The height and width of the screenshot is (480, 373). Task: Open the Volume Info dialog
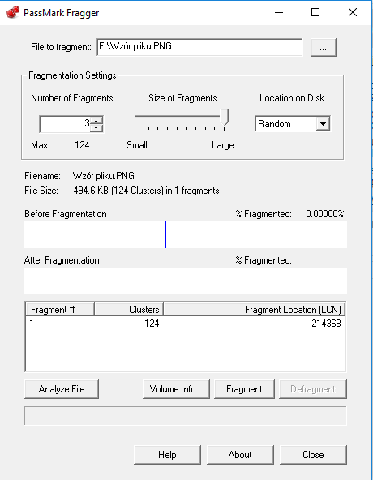tap(176, 389)
